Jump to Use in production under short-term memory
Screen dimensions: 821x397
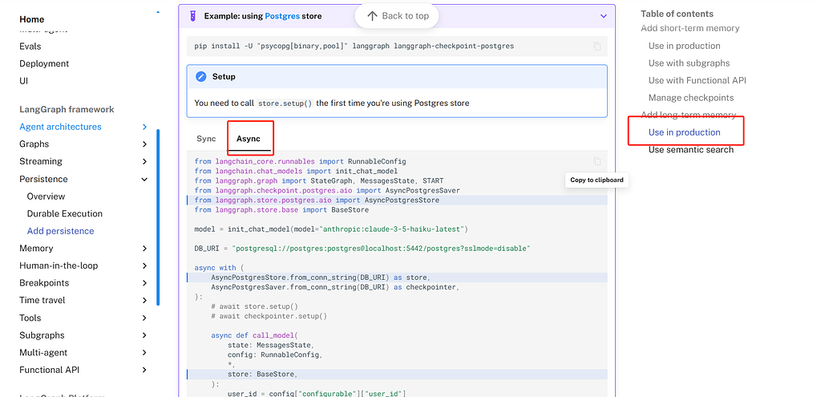coord(685,46)
